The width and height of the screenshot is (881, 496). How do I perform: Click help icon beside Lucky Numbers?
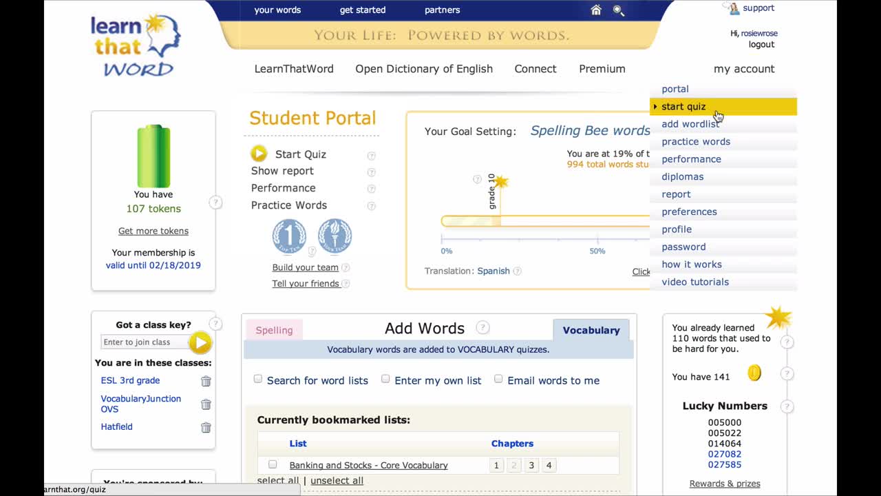(787, 406)
